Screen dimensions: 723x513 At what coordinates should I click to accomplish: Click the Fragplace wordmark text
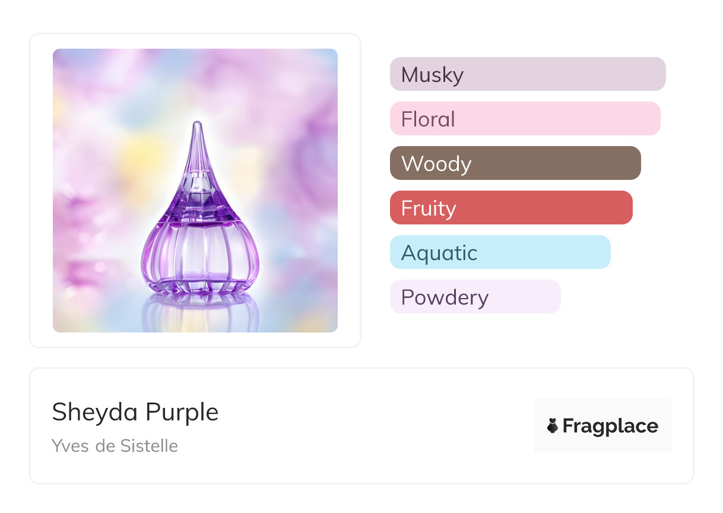[x=610, y=426]
